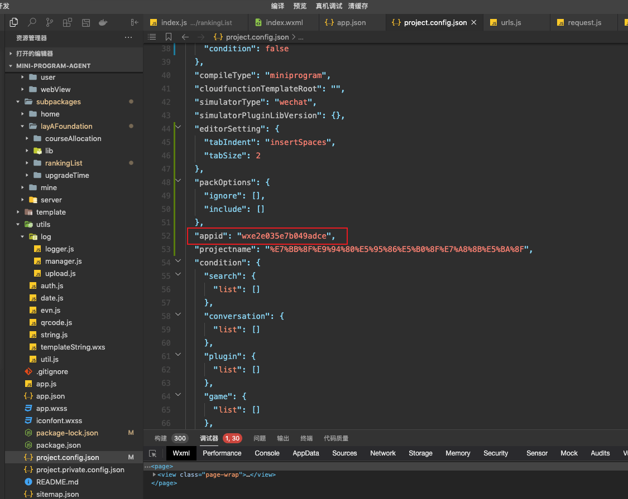Collapse the layAFoundation folder

click(22, 126)
